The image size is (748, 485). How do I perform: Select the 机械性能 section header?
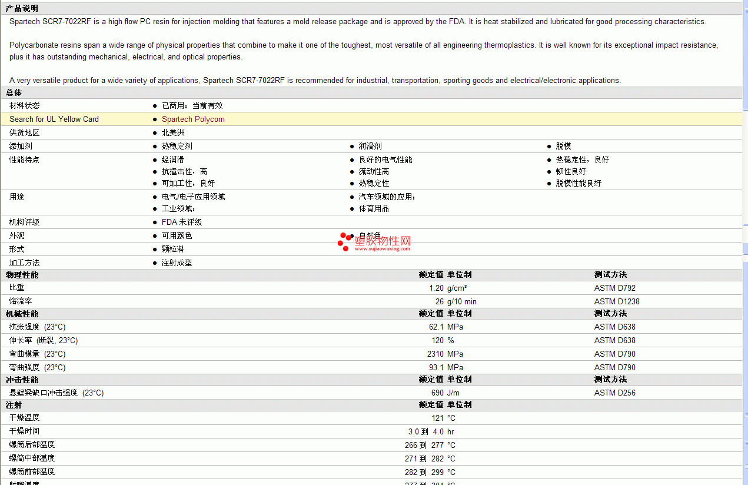pos(22,314)
